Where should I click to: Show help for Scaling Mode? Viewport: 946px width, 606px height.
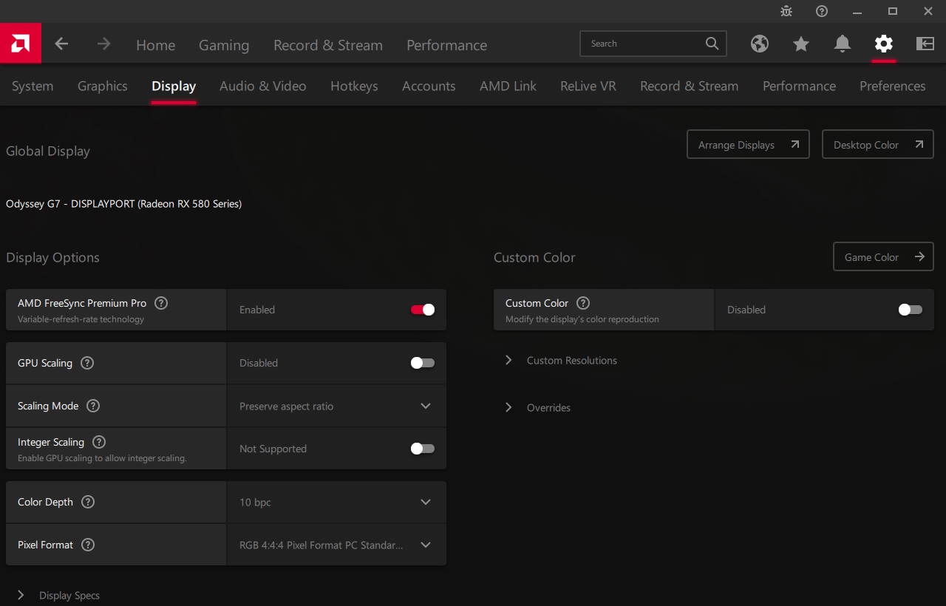(x=93, y=406)
